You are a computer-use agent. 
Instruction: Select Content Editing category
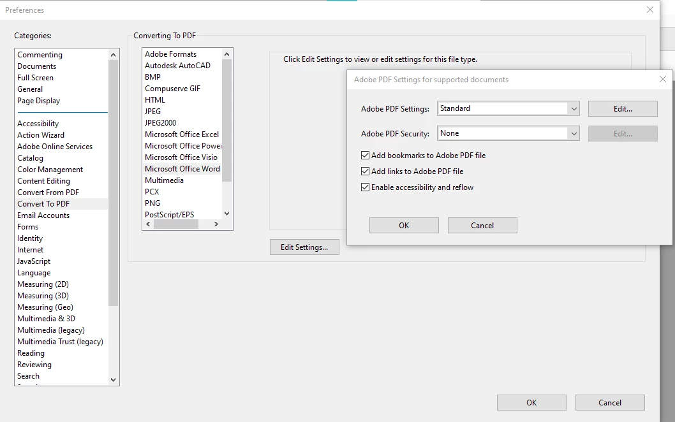click(43, 181)
